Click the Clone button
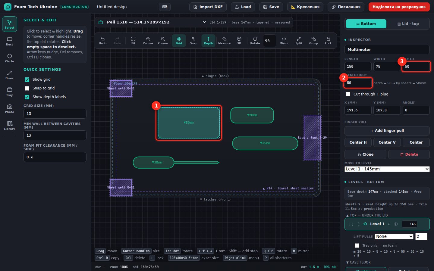 365,154
